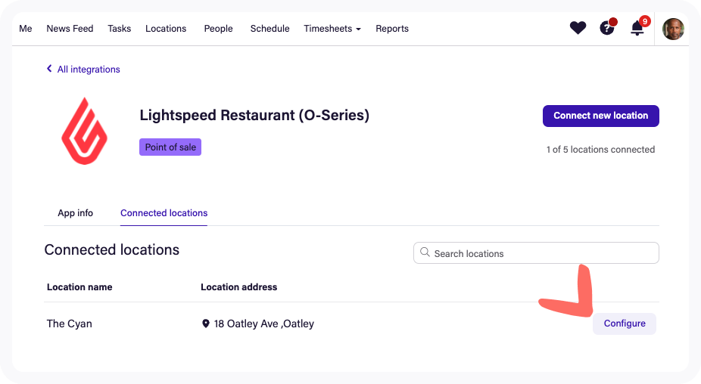
Task: Open the user profile avatar
Action: click(x=673, y=29)
